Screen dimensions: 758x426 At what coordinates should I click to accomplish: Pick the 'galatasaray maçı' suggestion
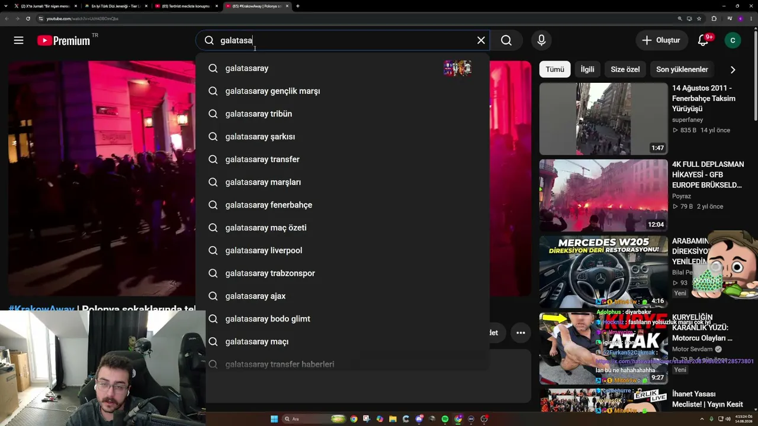342,341
